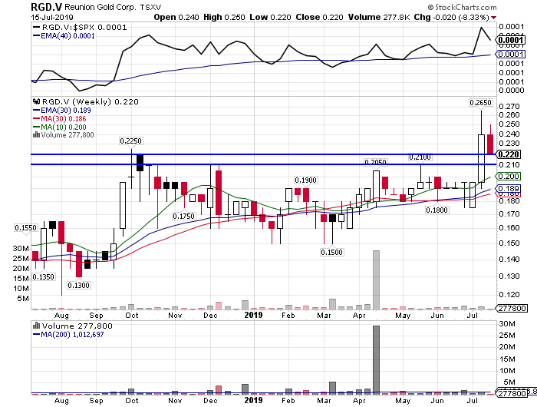Click the Chg -0.020 (-8.33%) value

coord(451,17)
